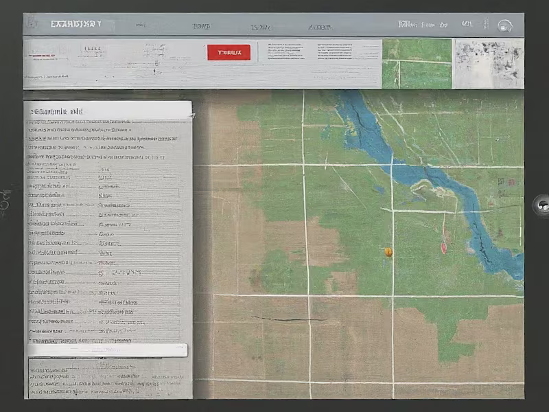Click the app logo icon in the header
Screen dimensions: 549x412
click(x=32, y=23)
